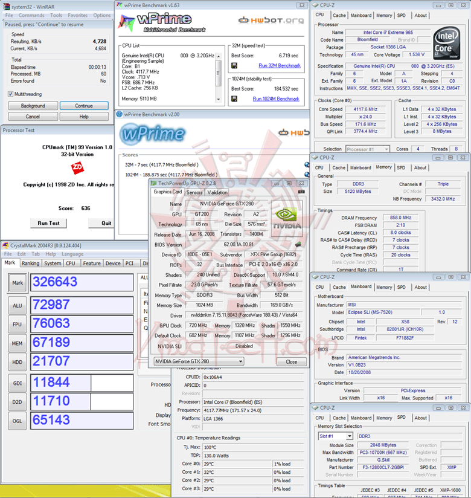Click the Background button in WinRAR
This screenshot has height=498, width=471.
coord(33,106)
